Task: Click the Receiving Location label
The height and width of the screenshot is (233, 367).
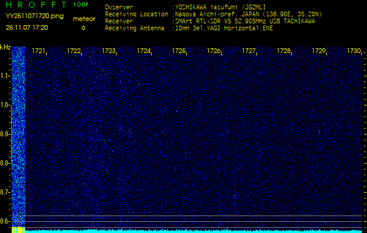Action: pyautogui.click(x=137, y=14)
